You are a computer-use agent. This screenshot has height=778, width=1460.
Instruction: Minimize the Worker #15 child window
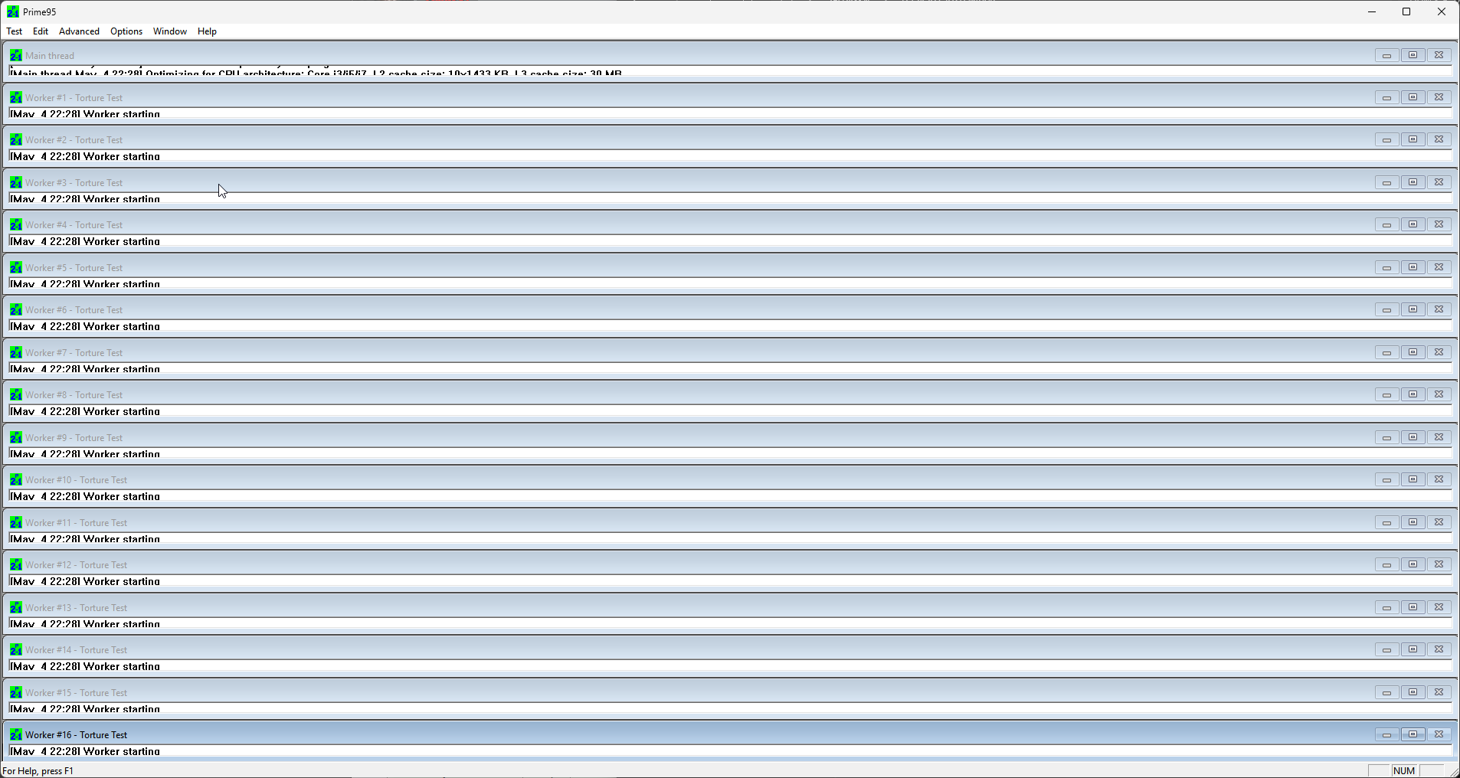1386,692
